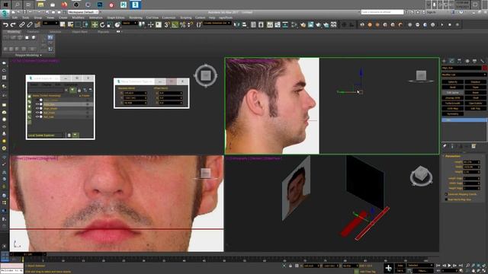Go to end frame
This screenshot has height=274, width=488.
click(461, 266)
